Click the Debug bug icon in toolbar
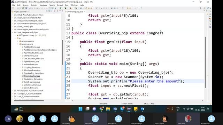Screen dimensions: 223x125 pyautogui.click(x=55, y=8)
